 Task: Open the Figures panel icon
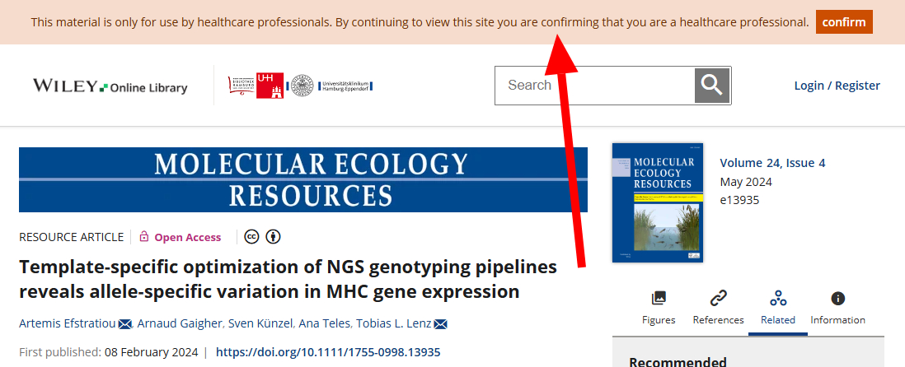pyautogui.click(x=659, y=298)
